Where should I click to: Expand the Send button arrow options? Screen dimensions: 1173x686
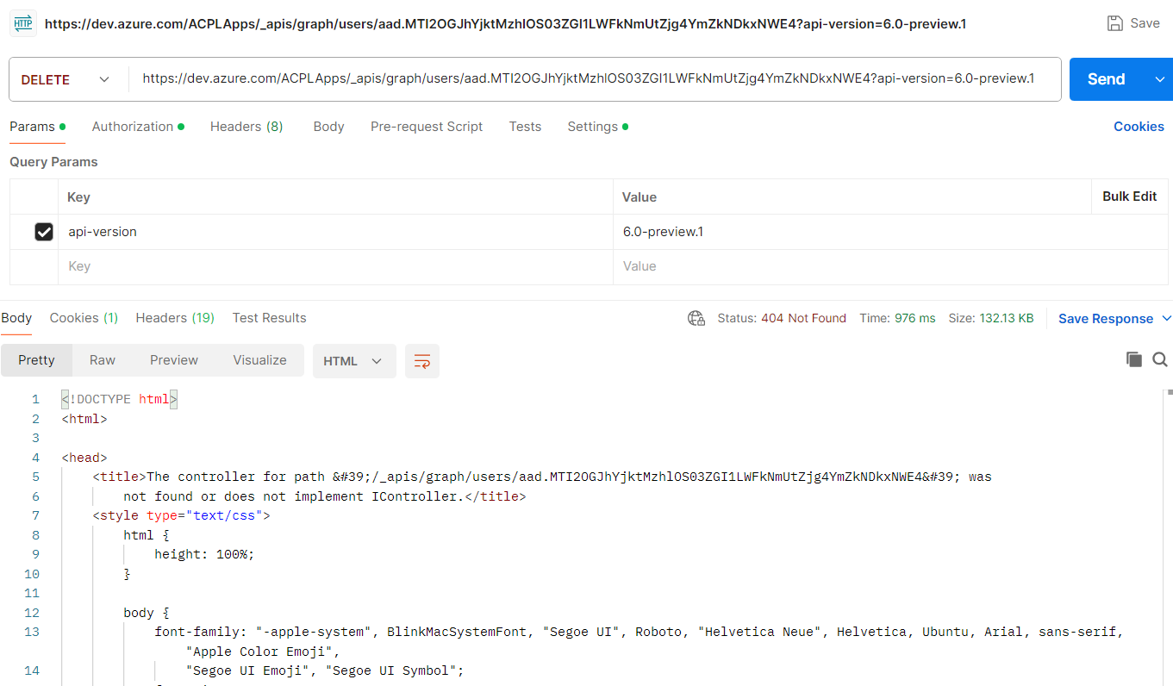click(1159, 79)
